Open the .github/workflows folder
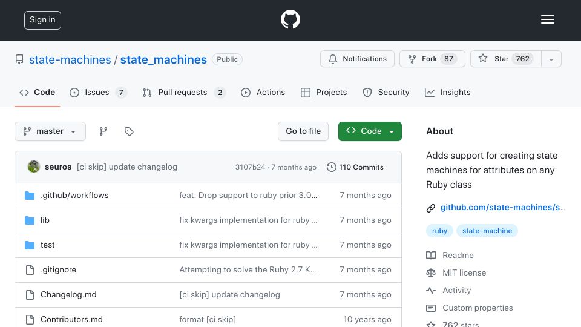The width and height of the screenshot is (581, 327). tap(74, 196)
